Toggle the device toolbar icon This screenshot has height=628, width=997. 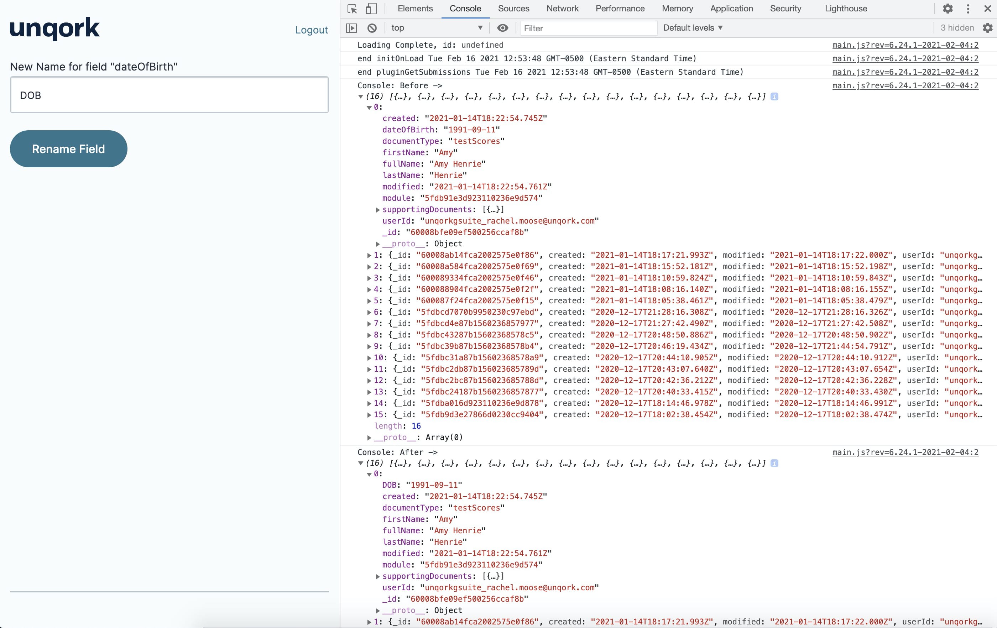tap(371, 9)
